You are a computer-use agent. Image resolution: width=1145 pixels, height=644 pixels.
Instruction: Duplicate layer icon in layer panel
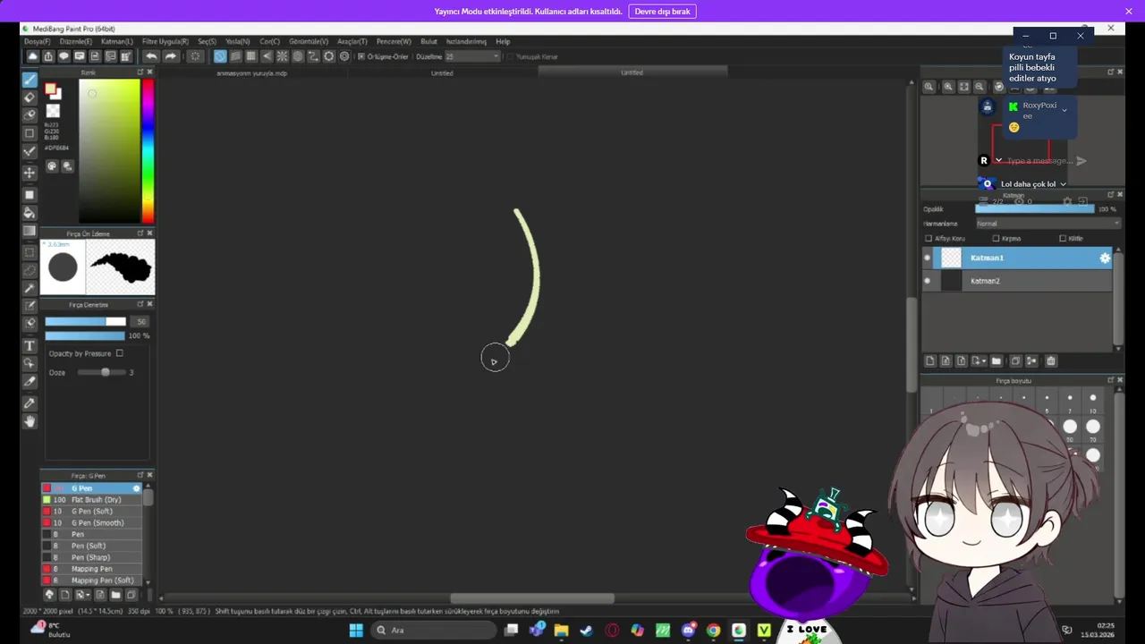pos(1015,361)
